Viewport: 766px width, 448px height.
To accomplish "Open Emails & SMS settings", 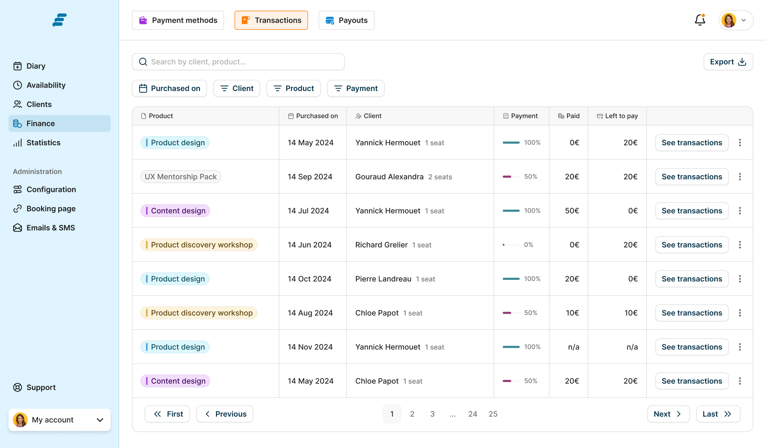I will click(x=50, y=228).
